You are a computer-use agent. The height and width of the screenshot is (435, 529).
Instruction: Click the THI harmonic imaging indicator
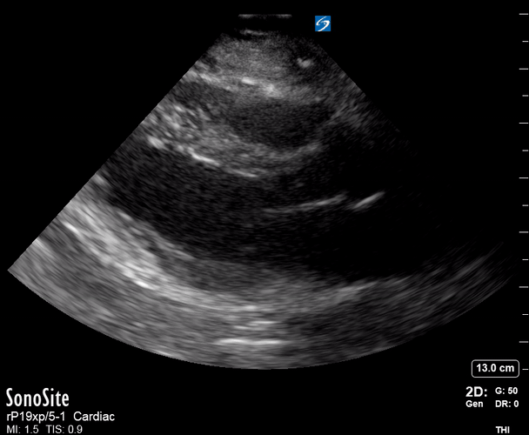503,430
